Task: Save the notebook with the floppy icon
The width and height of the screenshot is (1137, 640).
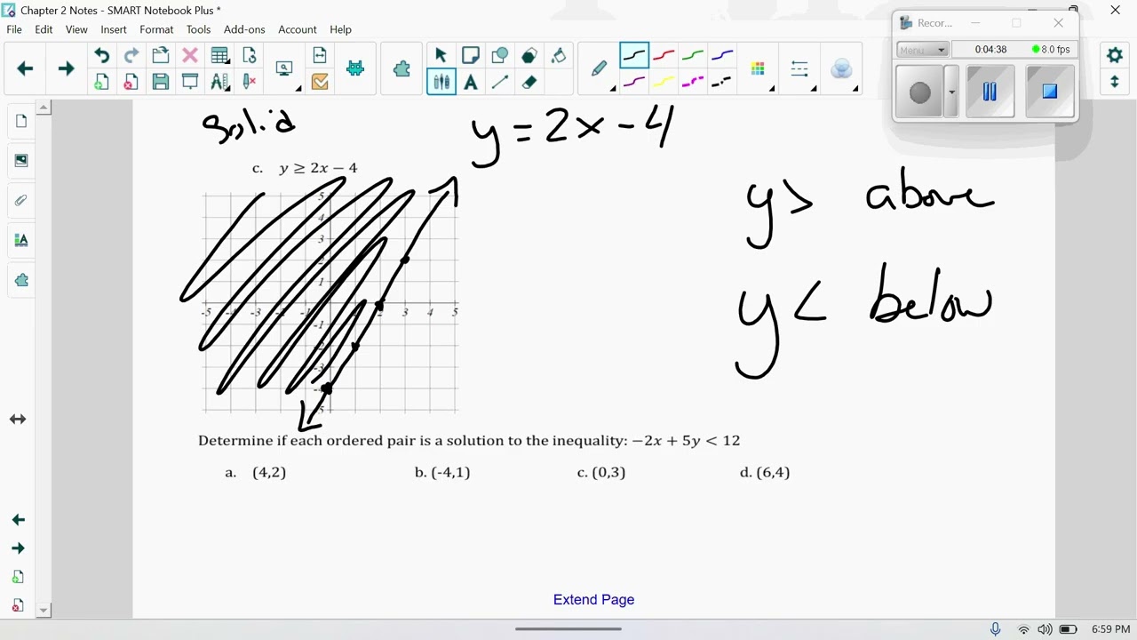Action: 161,83
